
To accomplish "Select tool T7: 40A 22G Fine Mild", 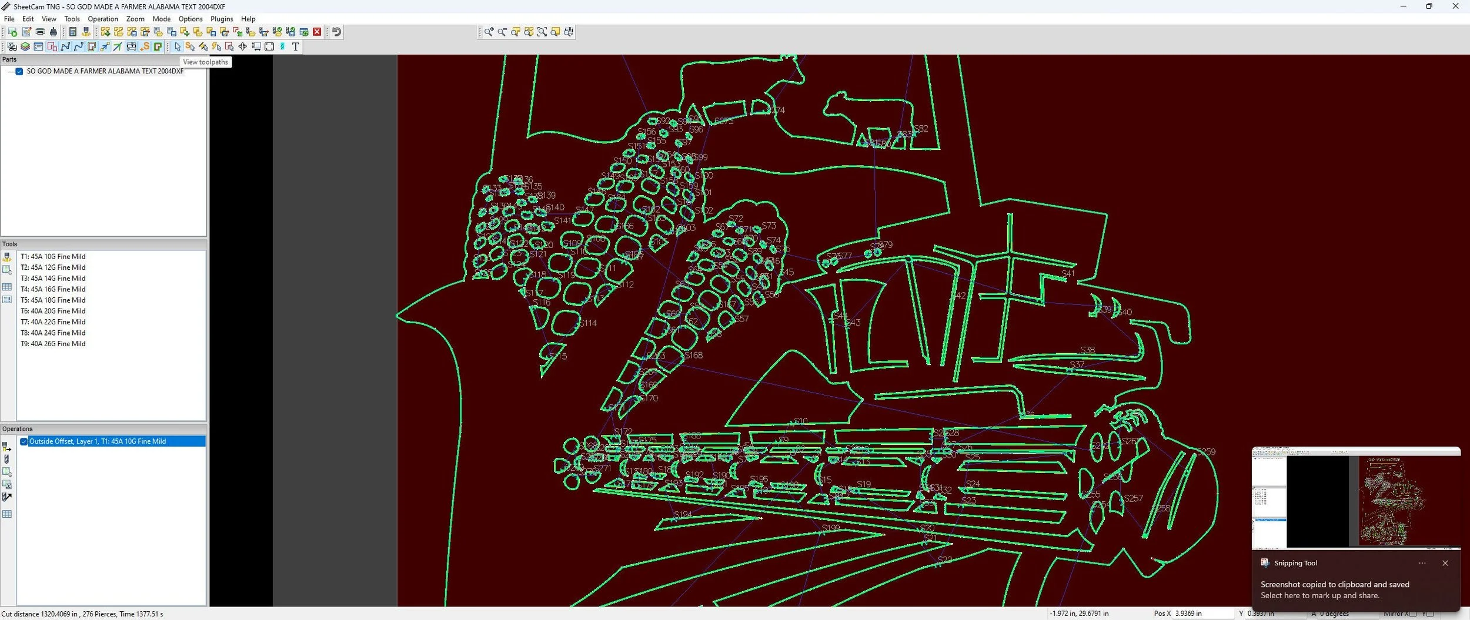I will point(53,322).
